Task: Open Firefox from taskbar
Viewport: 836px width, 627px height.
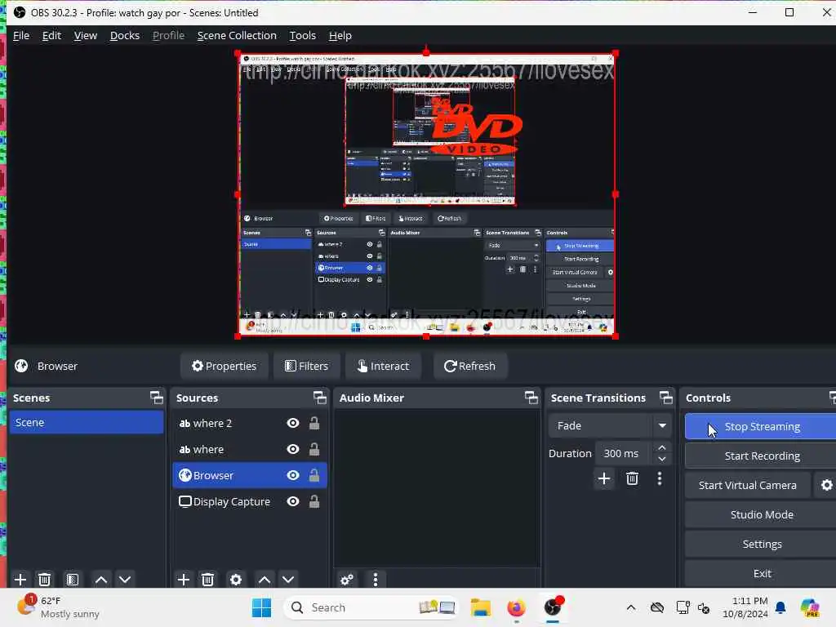Action: [516, 607]
